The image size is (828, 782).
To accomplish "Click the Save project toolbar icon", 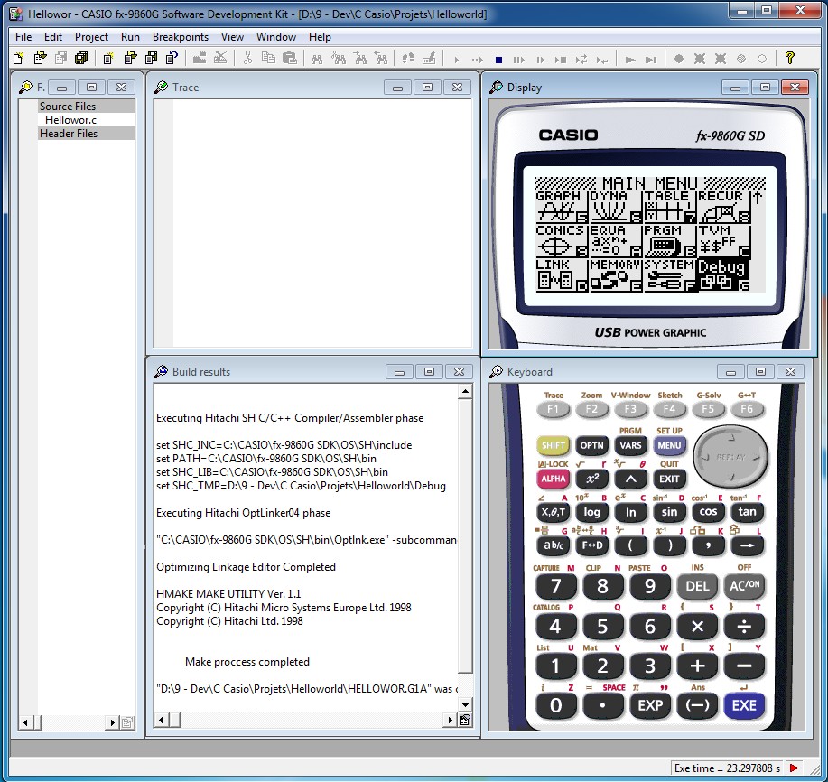I will (x=151, y=58).
